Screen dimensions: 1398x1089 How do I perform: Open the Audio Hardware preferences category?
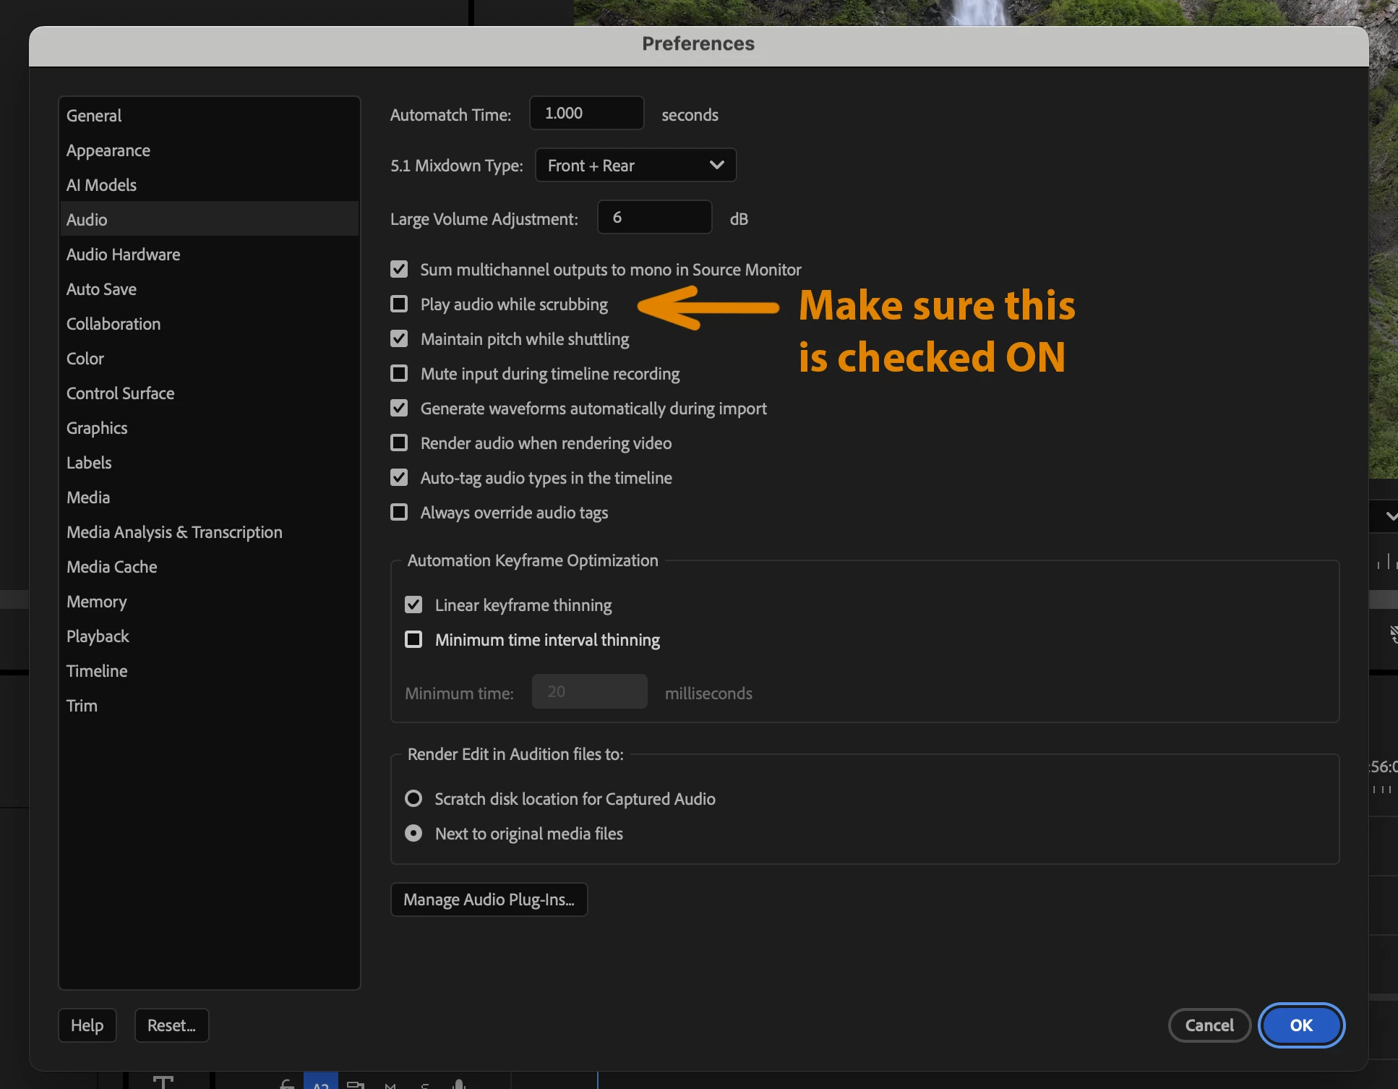123,255
